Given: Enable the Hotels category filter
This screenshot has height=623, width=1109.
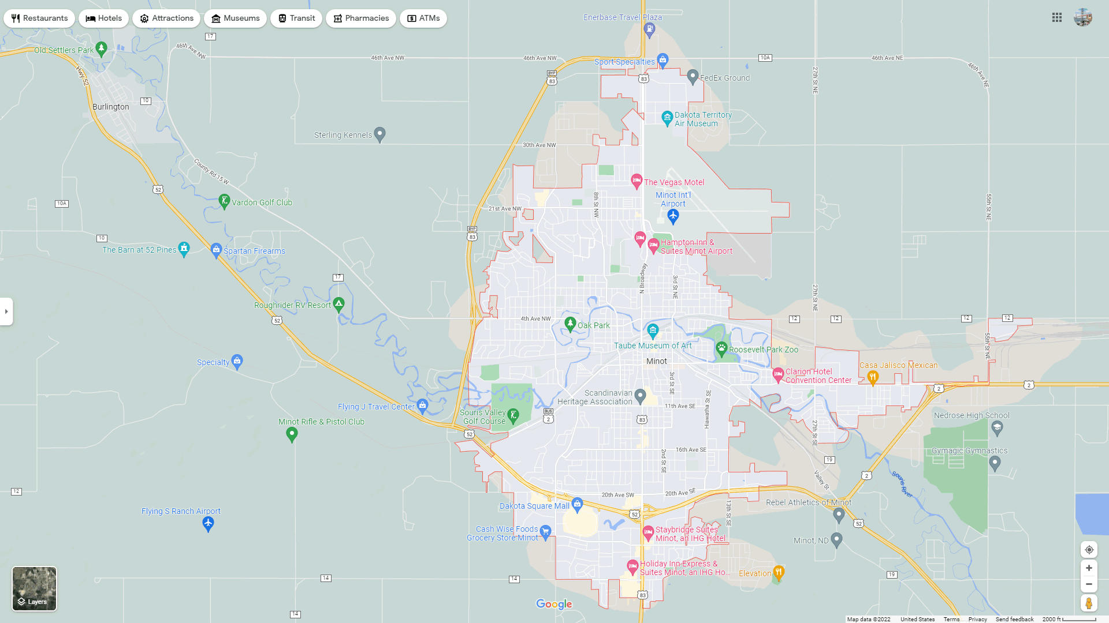Looking at the screenshot, I should [x=103, y=18].
